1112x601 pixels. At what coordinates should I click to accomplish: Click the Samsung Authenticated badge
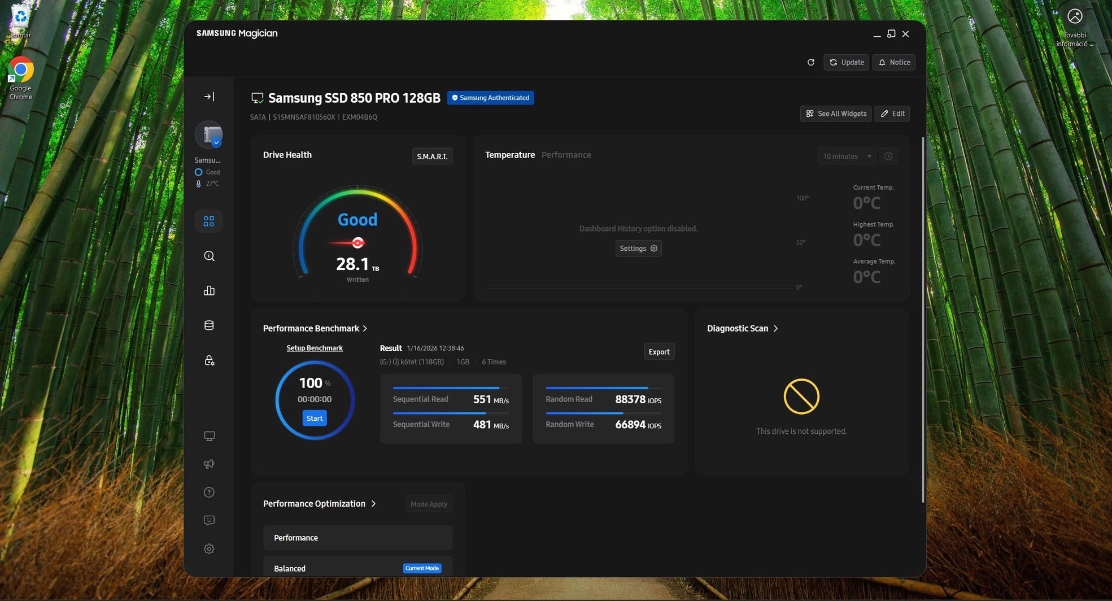pyautogui.click(x=491, y=98)
